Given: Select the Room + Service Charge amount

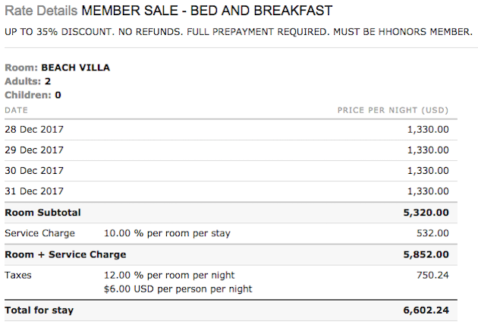Looking at the screenshot, I should coord(426,254).
